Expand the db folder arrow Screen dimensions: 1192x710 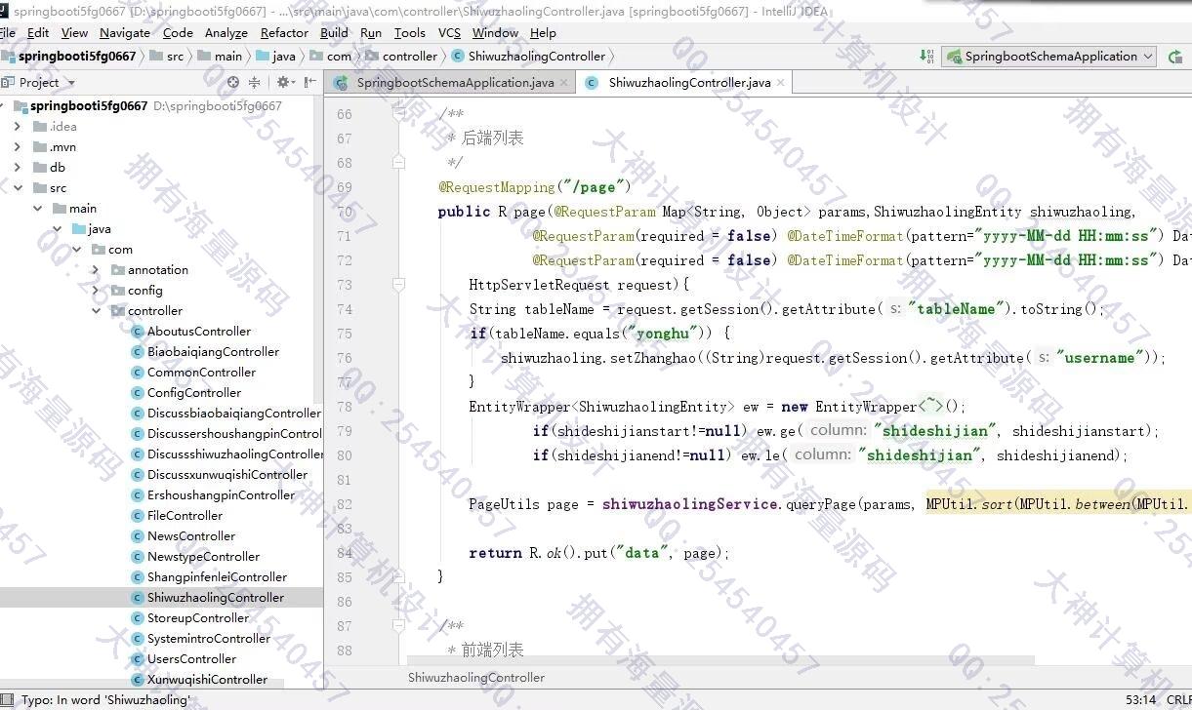click(17, 168)
